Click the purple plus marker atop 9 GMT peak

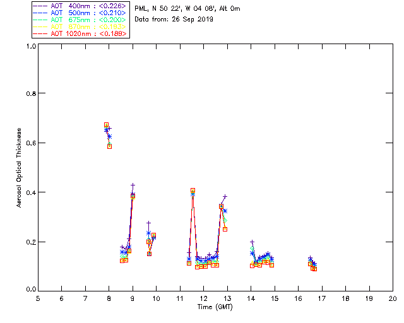pos(133,185)
